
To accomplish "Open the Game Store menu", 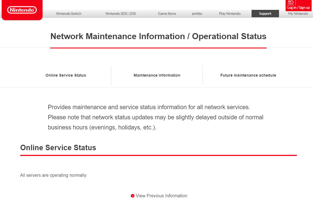I will (x=167, y=13).
